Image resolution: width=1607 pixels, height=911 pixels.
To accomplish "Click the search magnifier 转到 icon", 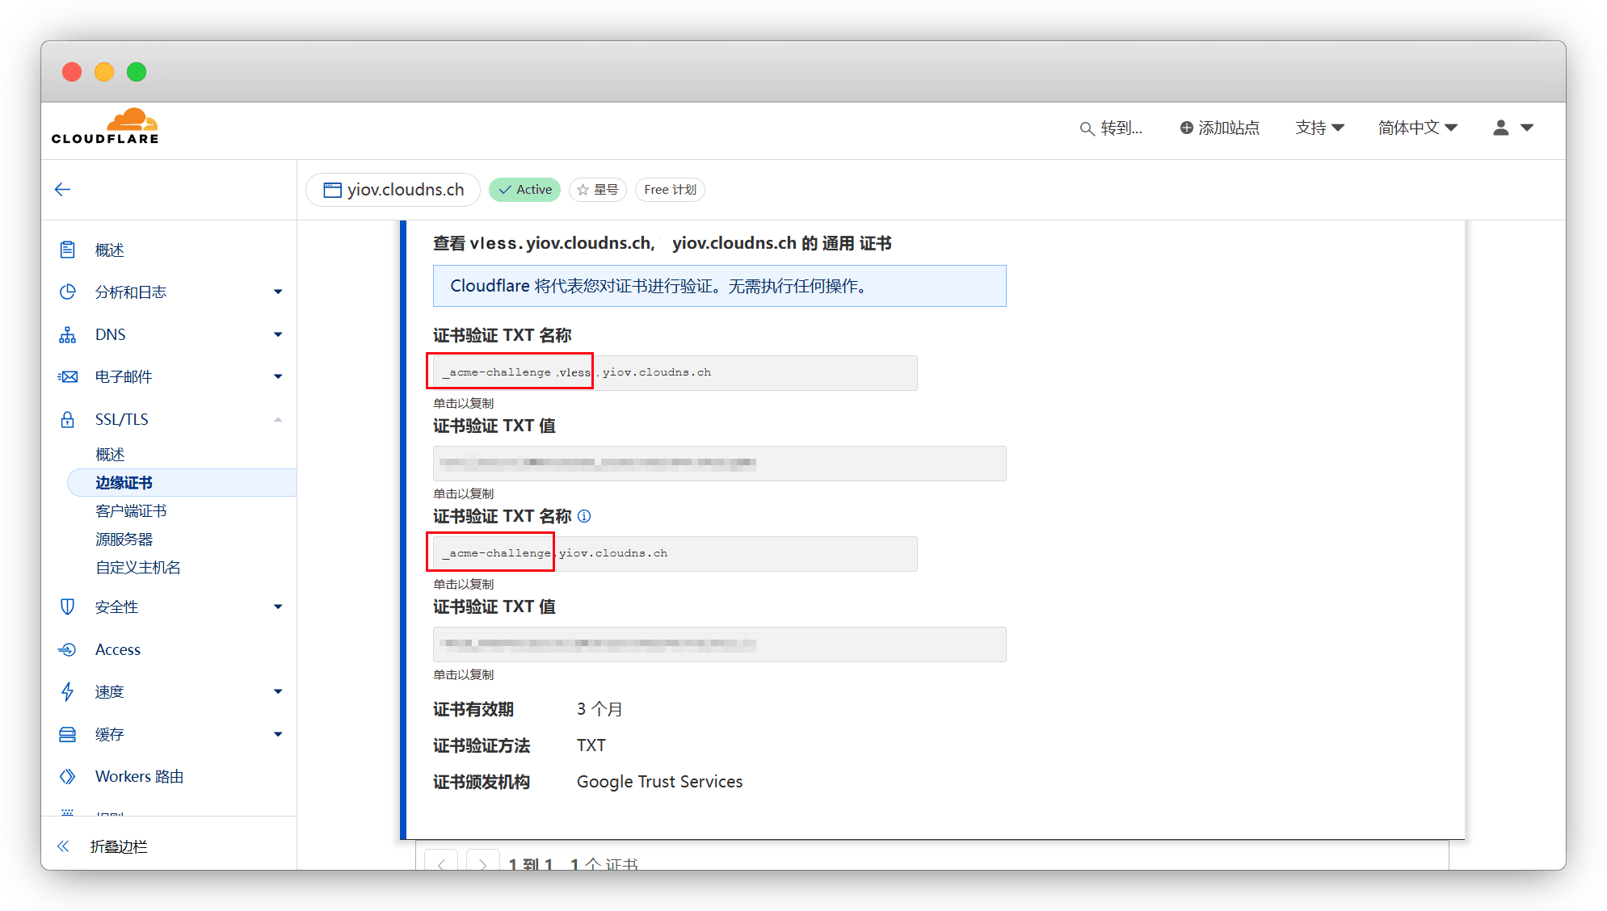I will click(x=1087, y=128).
